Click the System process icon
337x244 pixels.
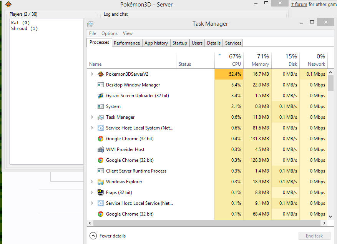tap(101, 106)
